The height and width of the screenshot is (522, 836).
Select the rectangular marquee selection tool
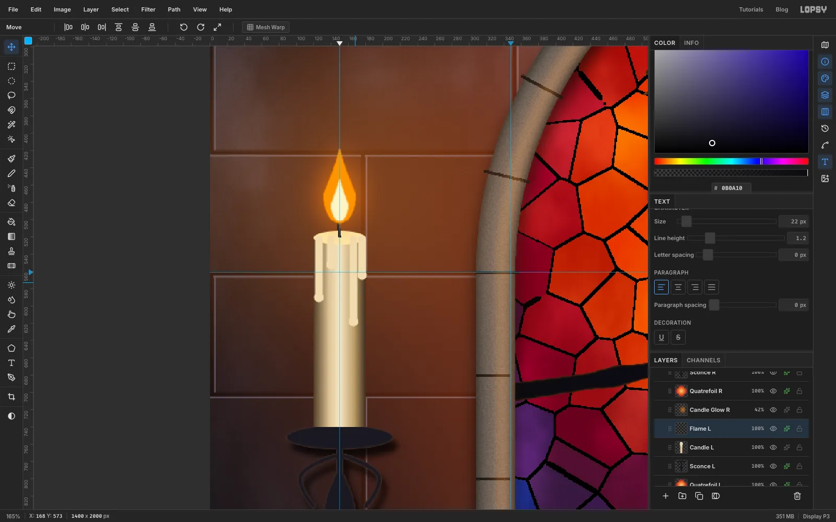click(x=11, y=66)
